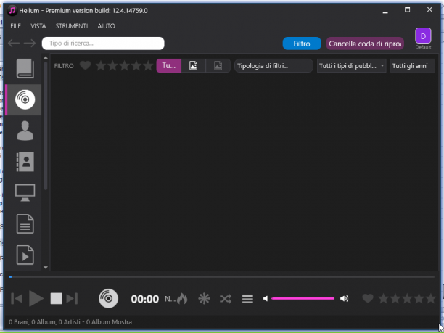The image size is (444, 333).
Task: Open the 'Tipologia di filtri...' dropdown
Action: (x=274, y=66)
